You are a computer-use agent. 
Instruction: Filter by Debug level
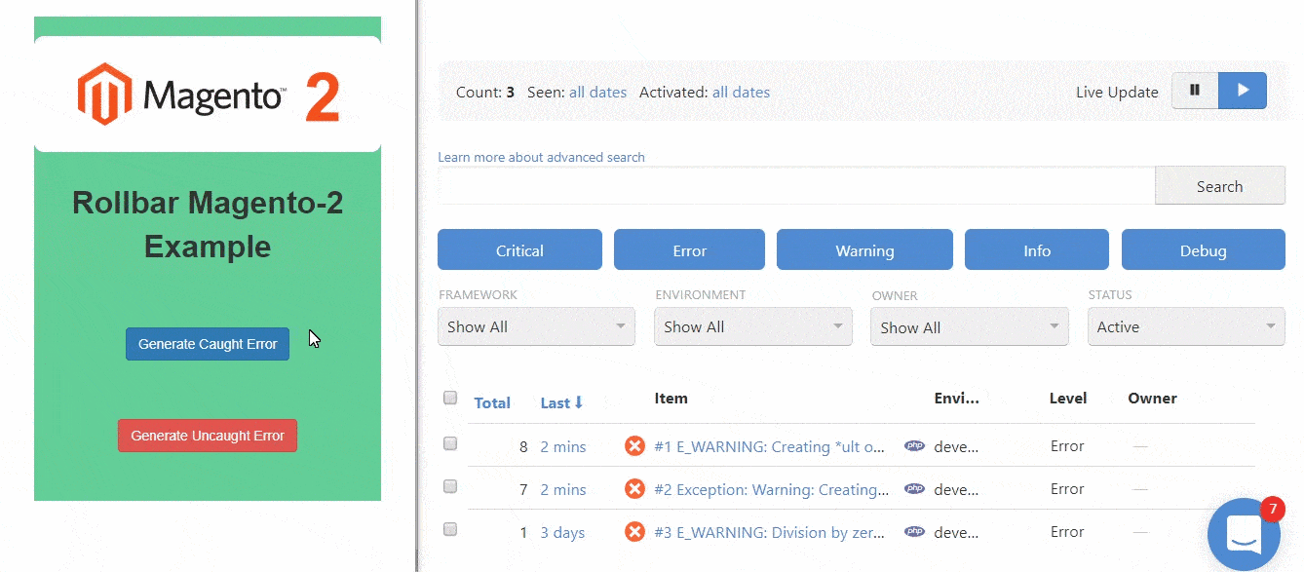1204,249
